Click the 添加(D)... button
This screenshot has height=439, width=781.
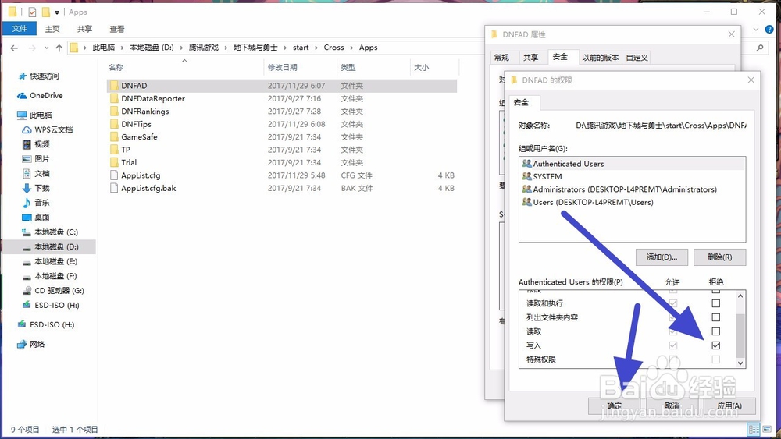662,257
